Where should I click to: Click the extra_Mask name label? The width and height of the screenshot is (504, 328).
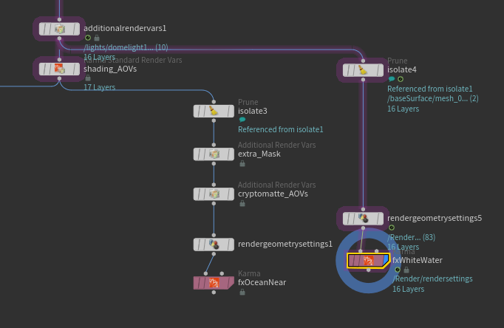coord(259,154)
